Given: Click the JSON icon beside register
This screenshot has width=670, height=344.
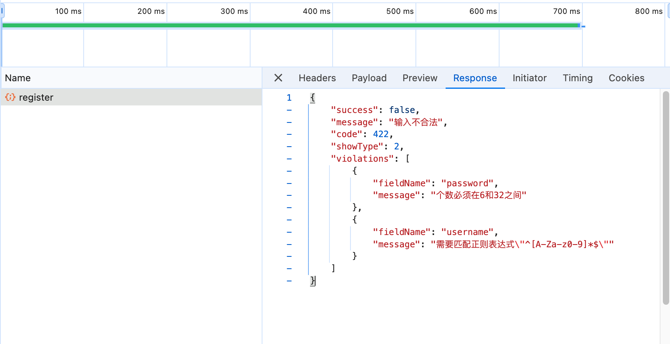Looking at the screenshot, I should pos(10,97).
